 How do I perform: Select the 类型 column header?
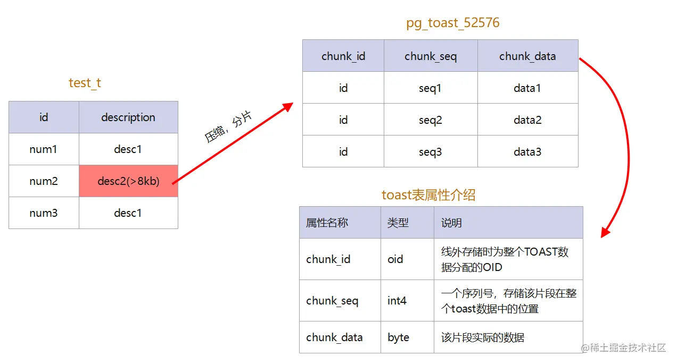click(x=407, y=223)
